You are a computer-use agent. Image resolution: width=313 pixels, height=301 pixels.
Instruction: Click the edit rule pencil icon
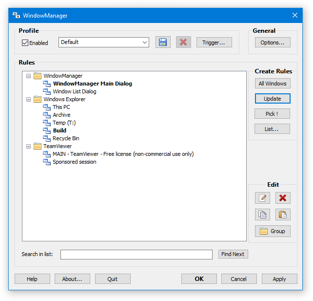(x=262, y=198)
